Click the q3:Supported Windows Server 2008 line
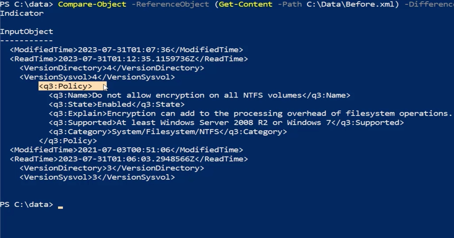 click(226, 122)
